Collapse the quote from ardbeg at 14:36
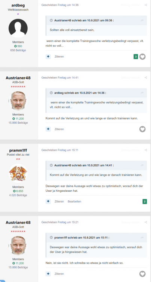Screen dimensions: 151x282 (x=51, y=93)
